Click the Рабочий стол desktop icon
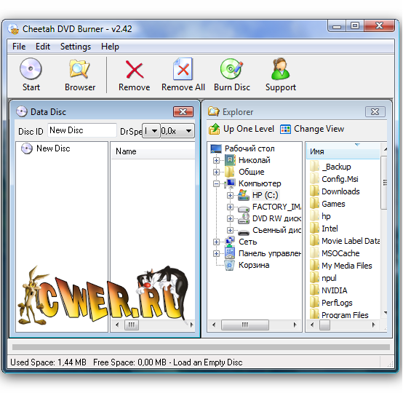This screenshot has width=403, height=393. coord(216,148)
